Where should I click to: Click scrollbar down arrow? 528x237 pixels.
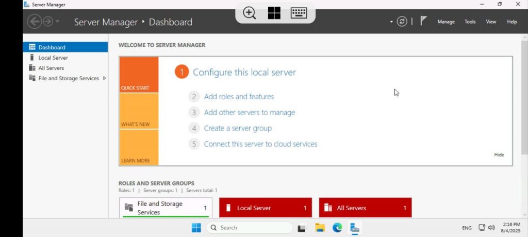tap(524, 215)
